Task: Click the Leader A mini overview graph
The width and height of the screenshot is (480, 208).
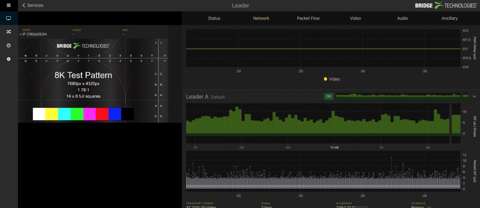Action: click(398, 96)
